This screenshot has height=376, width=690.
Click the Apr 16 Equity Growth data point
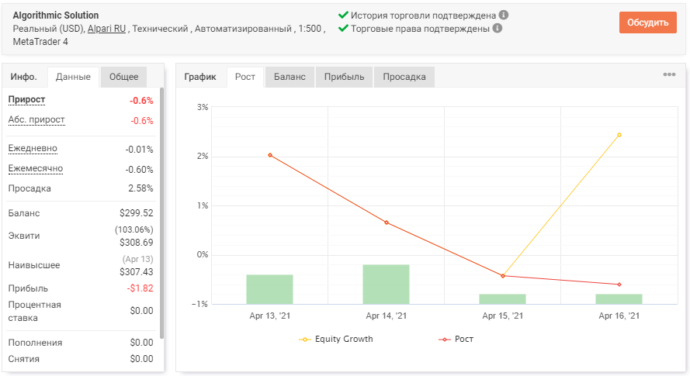(619, 135)
